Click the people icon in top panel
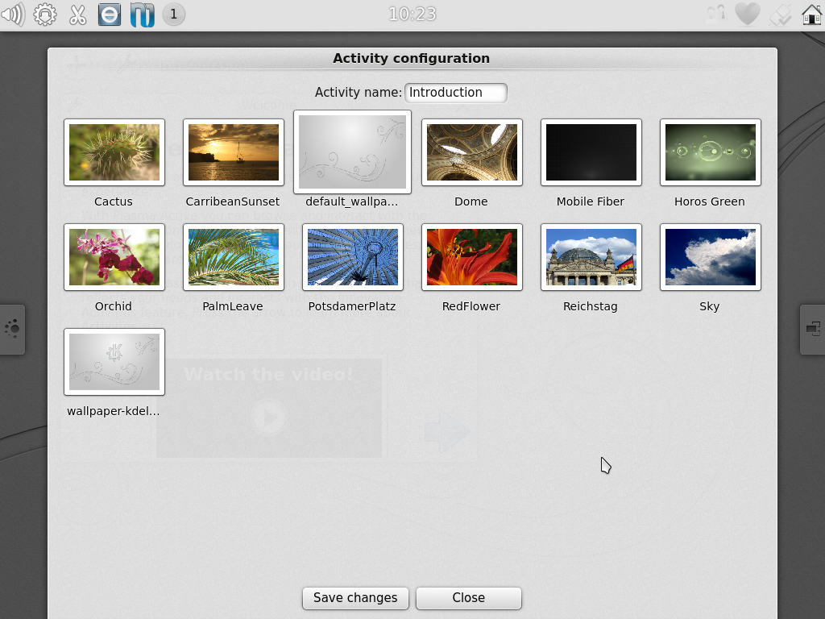825x619 pixels. tap(715, 14)
